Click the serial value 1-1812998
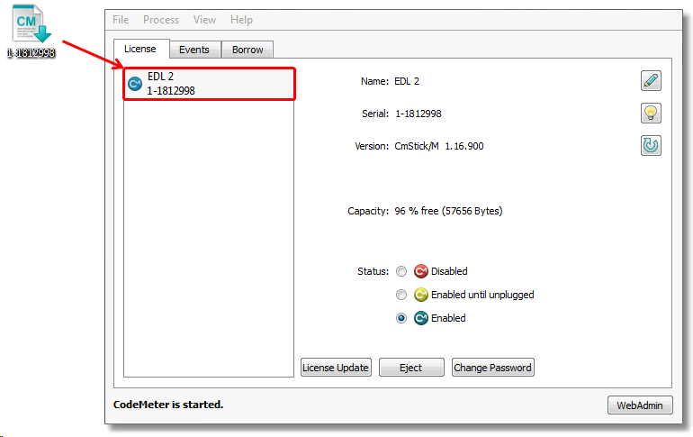 pos(418,114)
